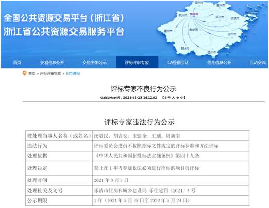Click the 温州市 label on the map

click(x=212, y=52)
